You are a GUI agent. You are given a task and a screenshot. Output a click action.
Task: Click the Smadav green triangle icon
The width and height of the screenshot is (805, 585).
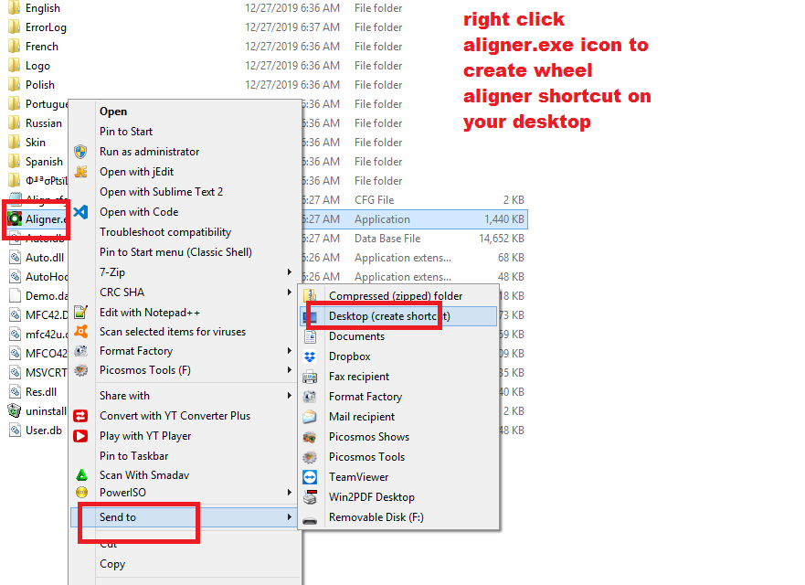(x=81, y=475)
